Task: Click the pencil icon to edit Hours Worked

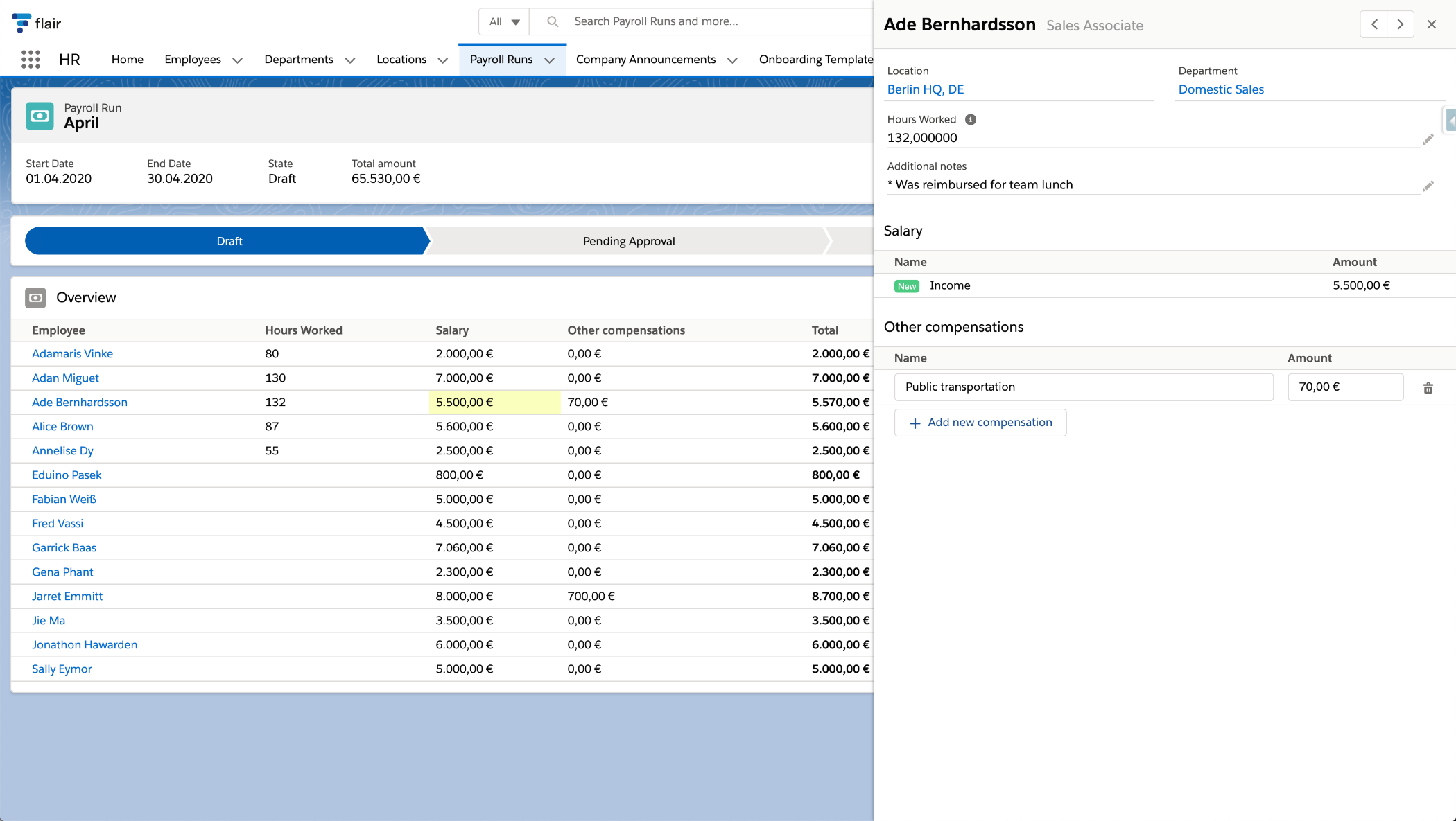Action: tap(1429, 139)
